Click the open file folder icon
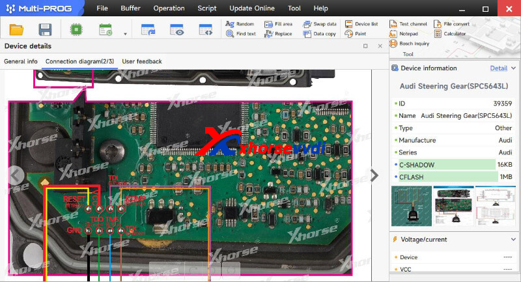Viewport: 521px width, 282px height. tap(16, 30)
